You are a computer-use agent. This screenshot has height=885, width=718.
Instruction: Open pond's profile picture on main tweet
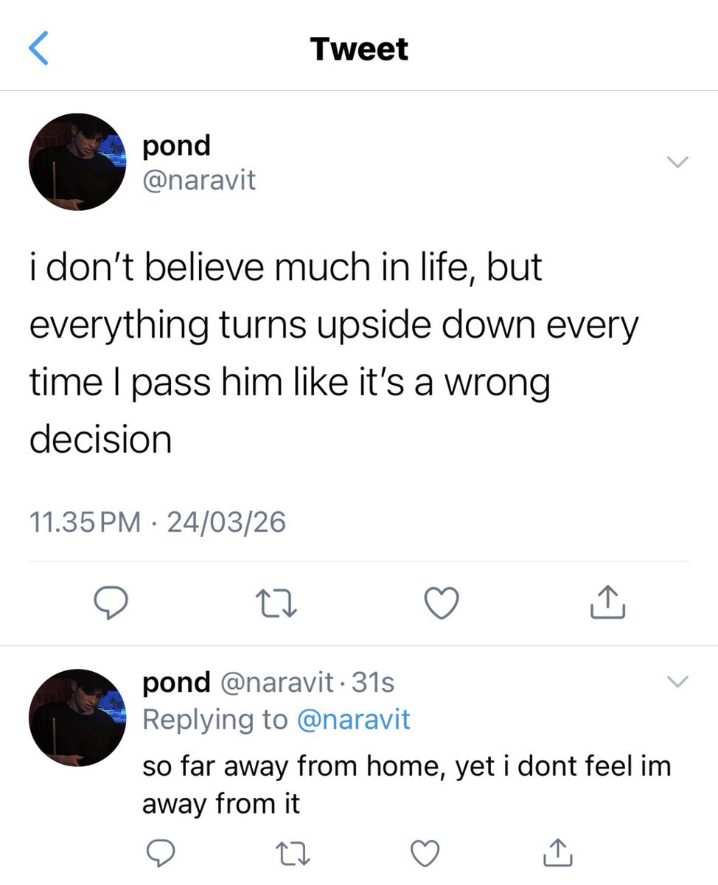pos(77,162)
